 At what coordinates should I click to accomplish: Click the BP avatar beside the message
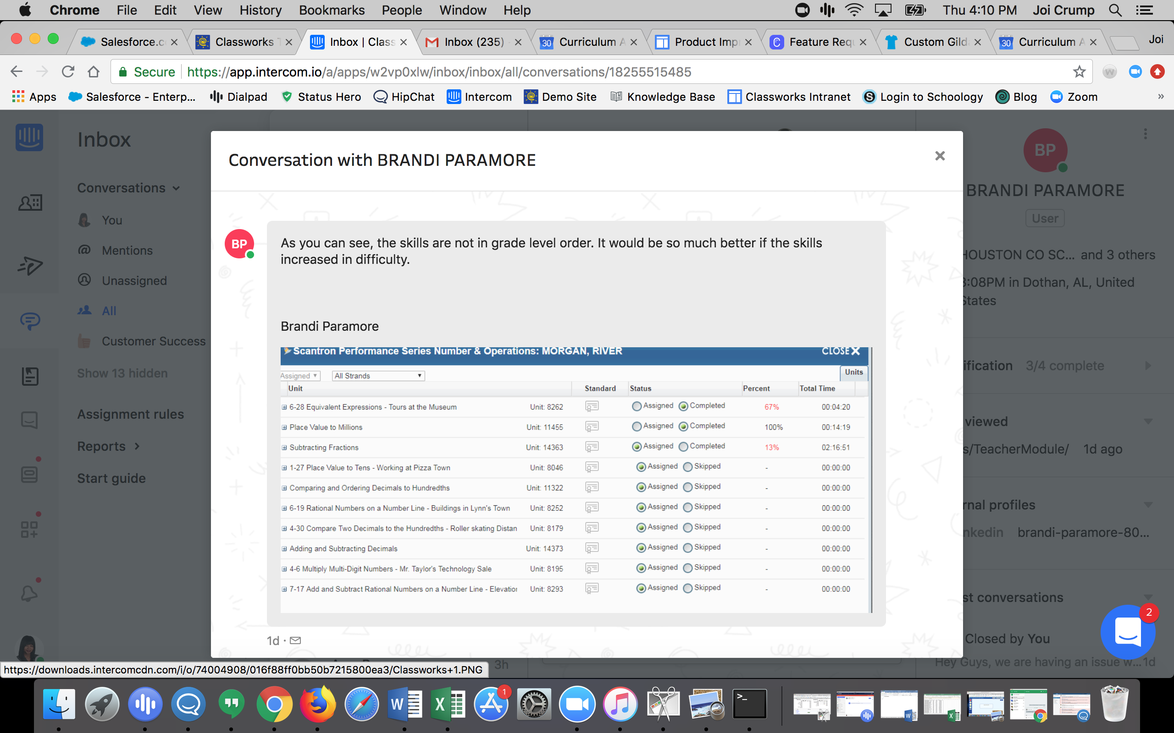[x=239, y=244]
